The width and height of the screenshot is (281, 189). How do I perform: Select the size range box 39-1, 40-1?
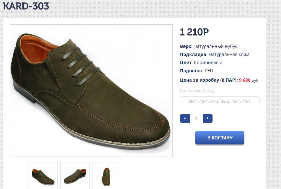[220, 101]
